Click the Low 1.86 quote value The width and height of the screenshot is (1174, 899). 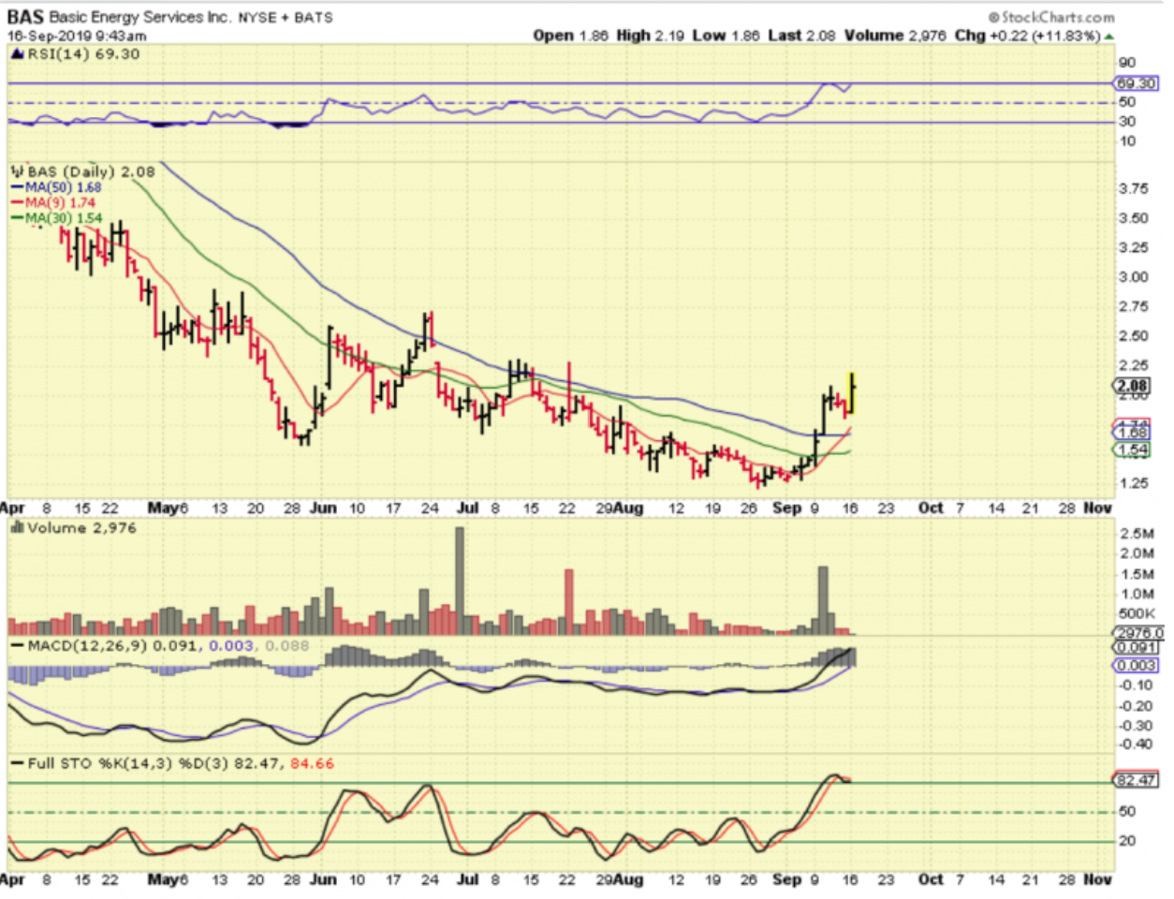coord(726,36)
